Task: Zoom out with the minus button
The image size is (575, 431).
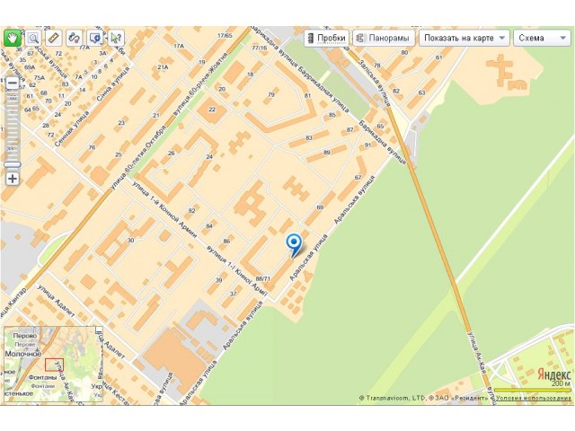Action: (13, 84)
